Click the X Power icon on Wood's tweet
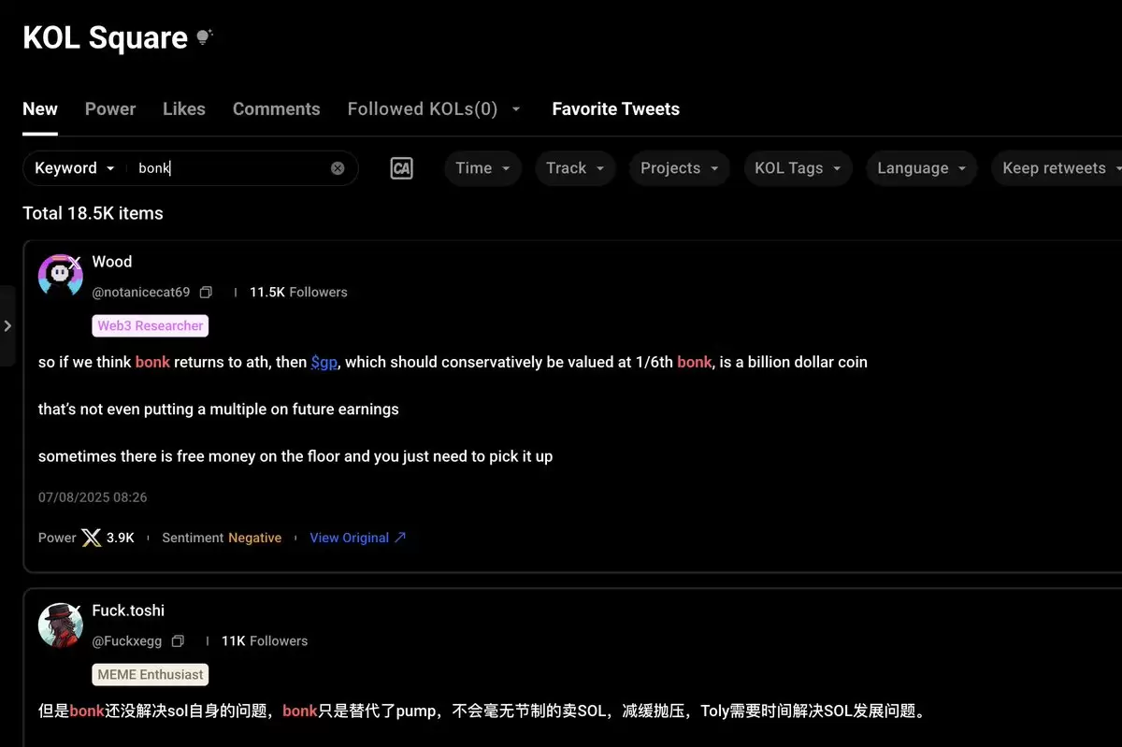The image size is (1122, 747). pos(91,538)
